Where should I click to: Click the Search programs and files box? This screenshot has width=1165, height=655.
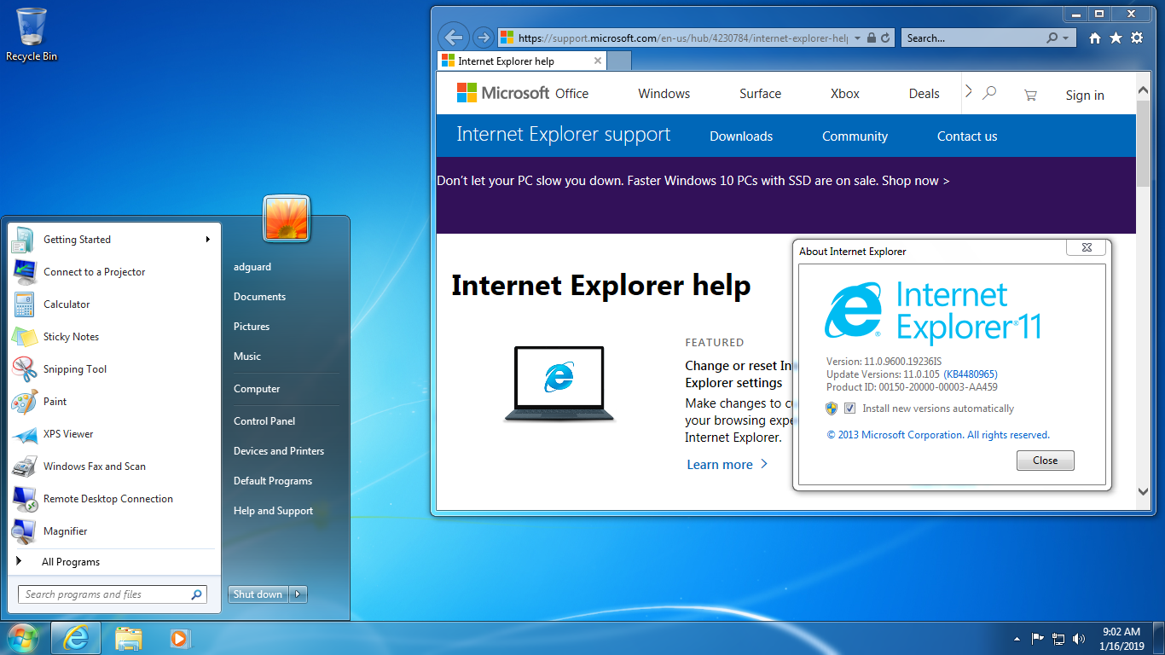coord(113,594)
